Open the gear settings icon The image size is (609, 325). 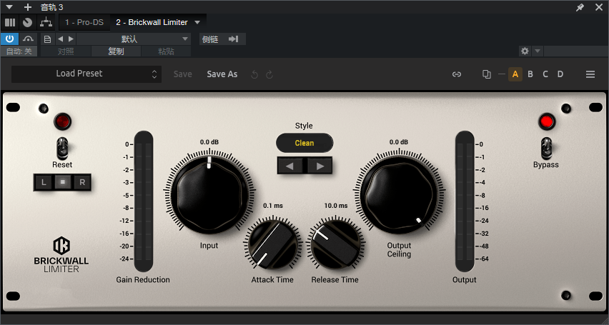coord(525,51)
